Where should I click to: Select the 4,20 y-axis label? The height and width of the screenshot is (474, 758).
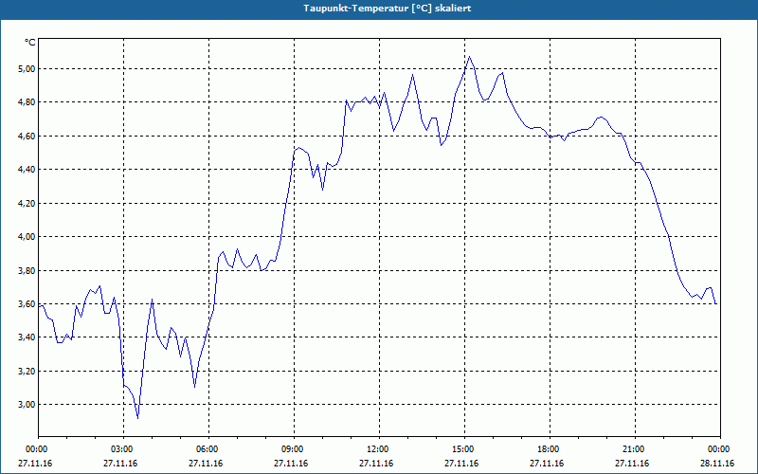pos(27,203)
